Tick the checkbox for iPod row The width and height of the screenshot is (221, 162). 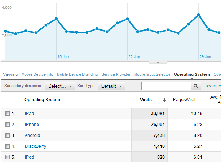(x=8, y=157)
